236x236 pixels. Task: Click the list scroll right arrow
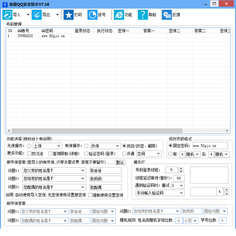[x=227, y=131]
